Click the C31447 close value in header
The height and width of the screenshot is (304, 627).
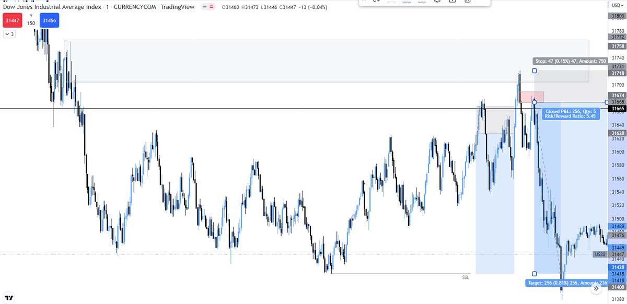[288, 7]
